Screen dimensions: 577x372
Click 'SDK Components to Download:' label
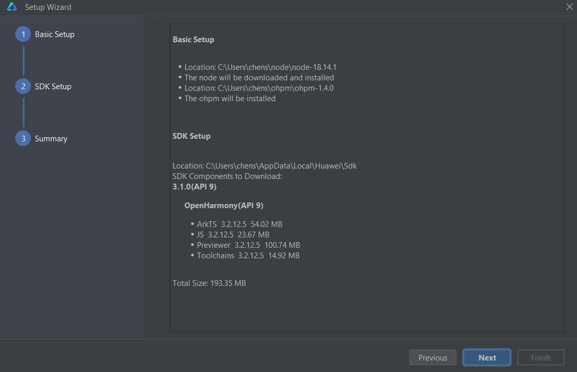(227, 176)
